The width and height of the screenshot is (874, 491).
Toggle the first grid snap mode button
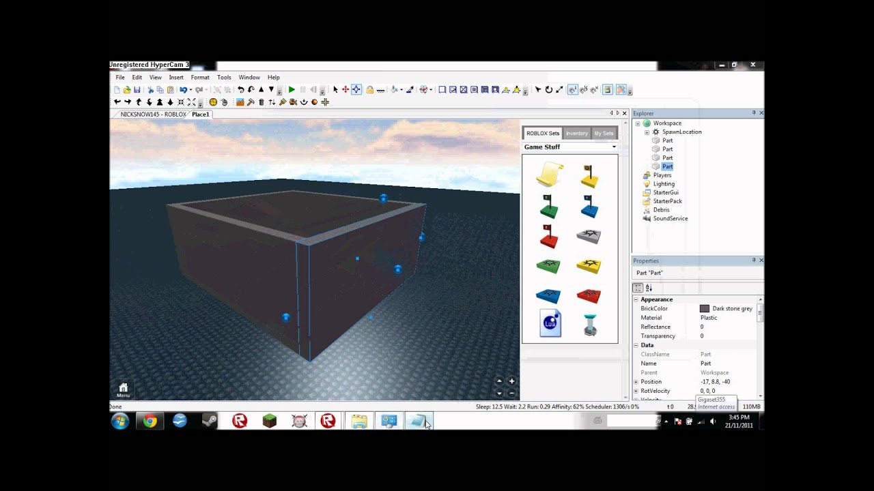[572, 90]
